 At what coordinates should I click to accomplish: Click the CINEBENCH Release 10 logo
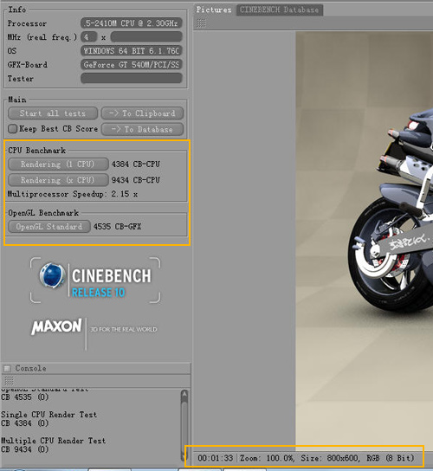click(95, 280)
